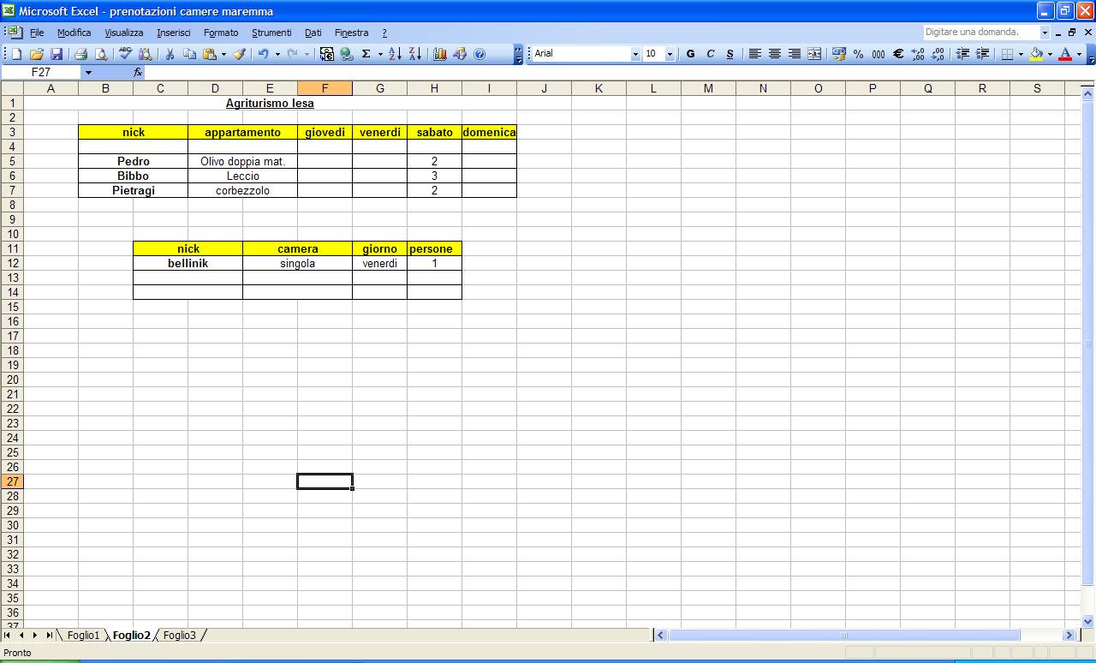Expand the Name Box dropdown arrow
This screenshot has width=1096, height=663.
click(x=87, y=73)
